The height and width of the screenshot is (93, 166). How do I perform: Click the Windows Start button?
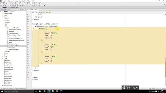[x=2, y=91]
